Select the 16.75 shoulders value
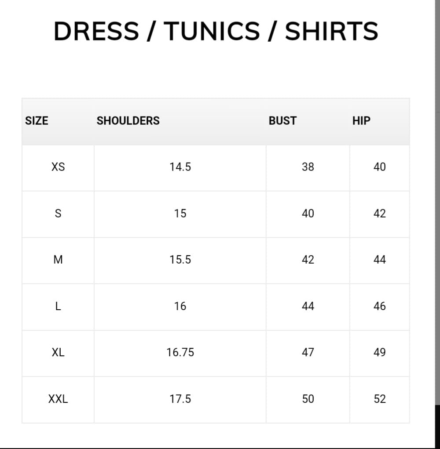Image resolution: width=440 pixels, height=449 pixels. tap(180, 352)
